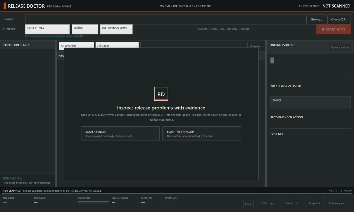Click the grey marker under Finding Evidence

pyautogui.click(x=272, y=60)
